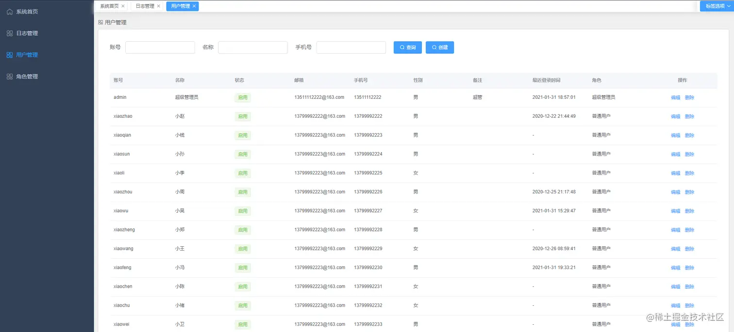Click the 启用 status tag for admin

(x=243, y=97)
